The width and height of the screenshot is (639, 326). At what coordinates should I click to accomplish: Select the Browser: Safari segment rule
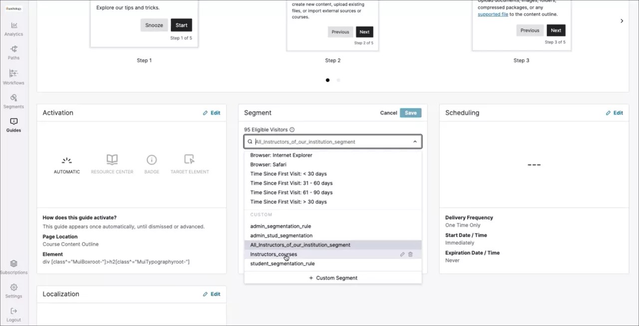(269, 164)
